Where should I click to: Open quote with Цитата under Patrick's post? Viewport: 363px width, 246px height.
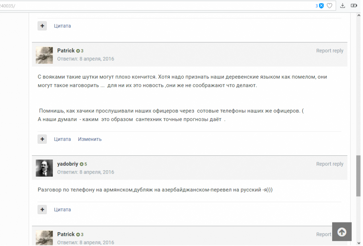click(62, 139)
